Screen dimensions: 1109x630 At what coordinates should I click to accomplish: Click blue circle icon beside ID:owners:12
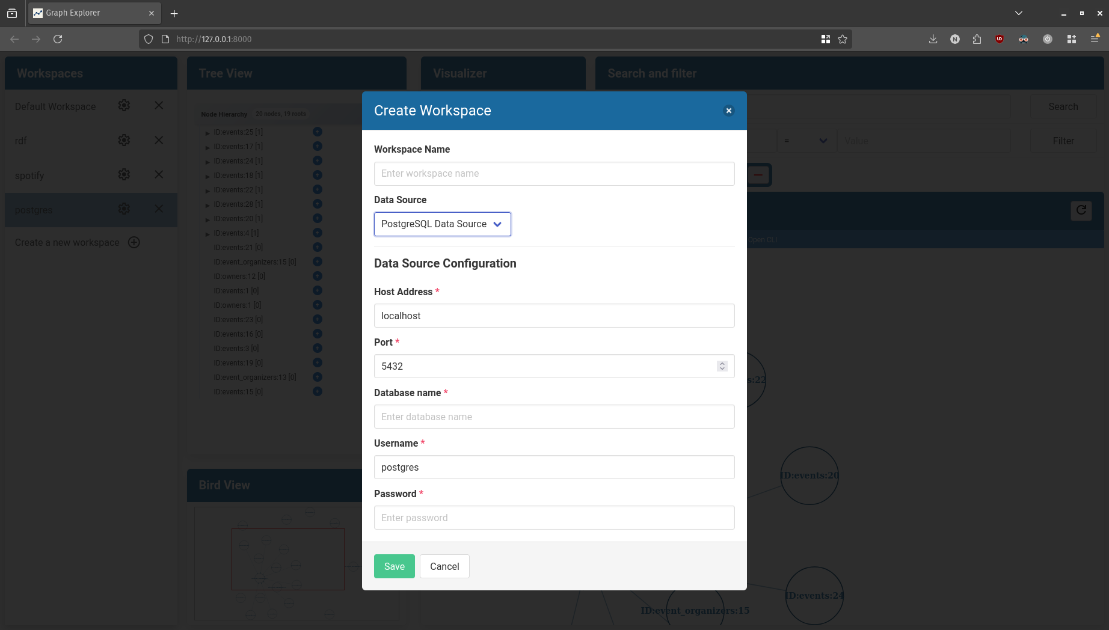click(318, 276)
